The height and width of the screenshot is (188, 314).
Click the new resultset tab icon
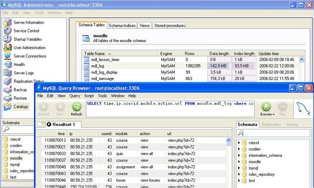pyautogui.click(x=41, y=124)
